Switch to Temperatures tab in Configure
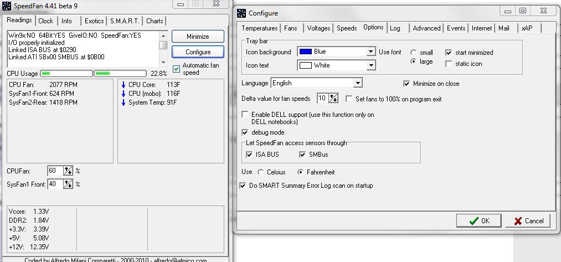Image resolution: width=561 pixels, height=262 pixels. pyautogui.click(x=259, y=28)
